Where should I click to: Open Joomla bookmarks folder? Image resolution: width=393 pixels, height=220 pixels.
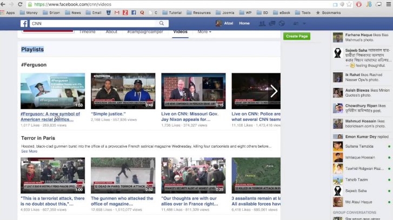click(225, 12)
